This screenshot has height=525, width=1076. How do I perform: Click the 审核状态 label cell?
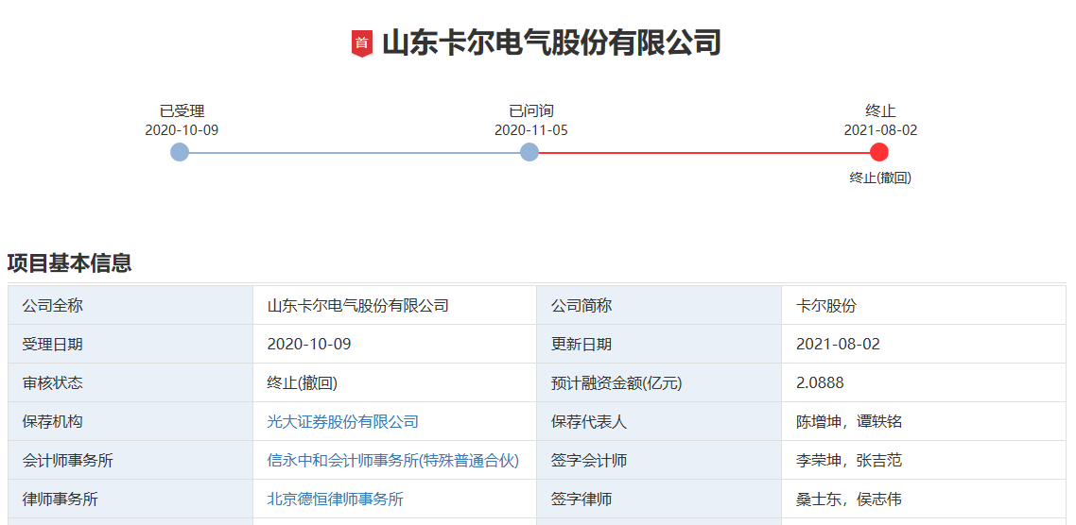coord(130,383)
